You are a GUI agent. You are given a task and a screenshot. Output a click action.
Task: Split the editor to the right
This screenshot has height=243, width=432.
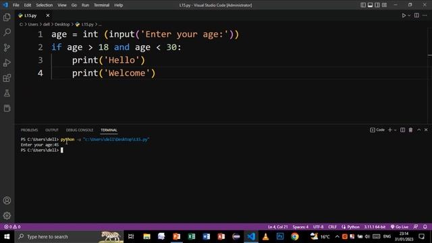[416, 16]
